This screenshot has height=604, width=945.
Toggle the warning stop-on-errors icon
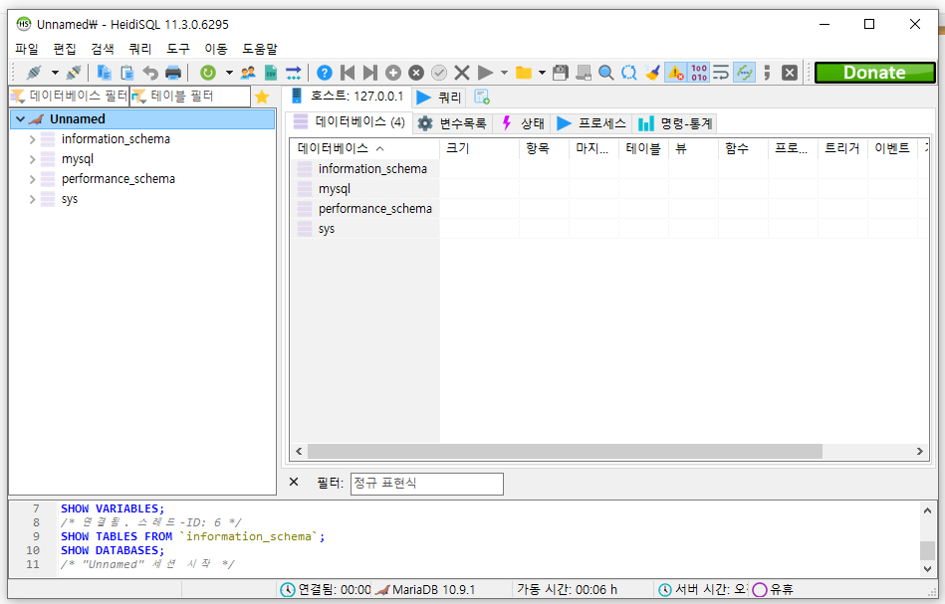point(675,73)
